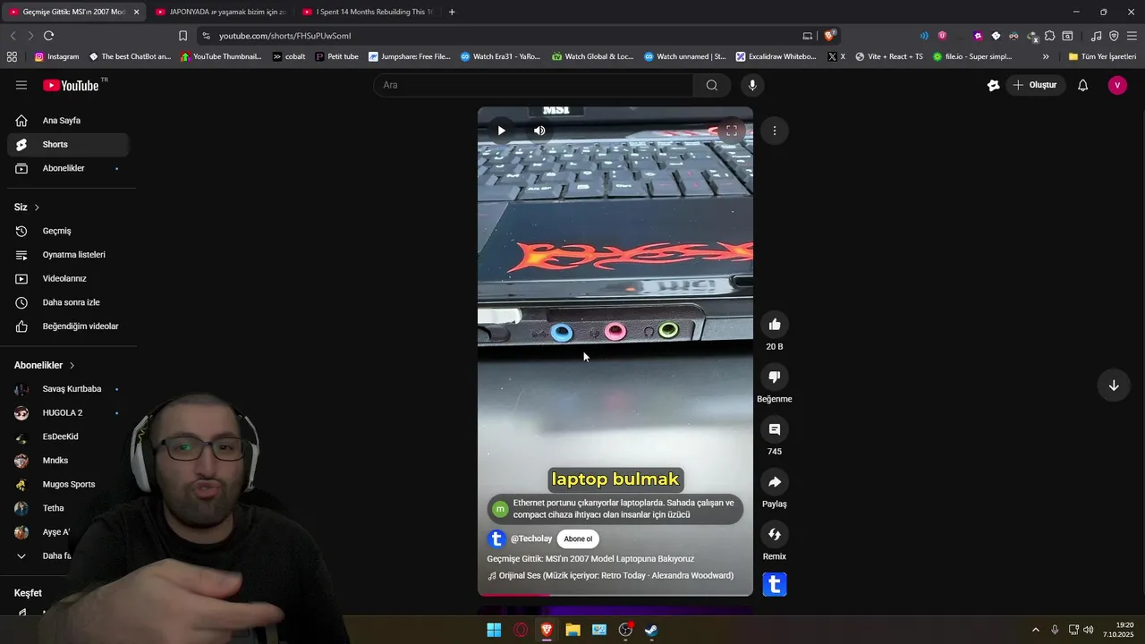Start voice search with the microphone
The width and height of the screenshot is (1145, 644).
pyautogui.click(x=752, y=85)
